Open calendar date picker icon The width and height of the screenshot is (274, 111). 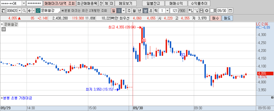click(x=230, y=11)
